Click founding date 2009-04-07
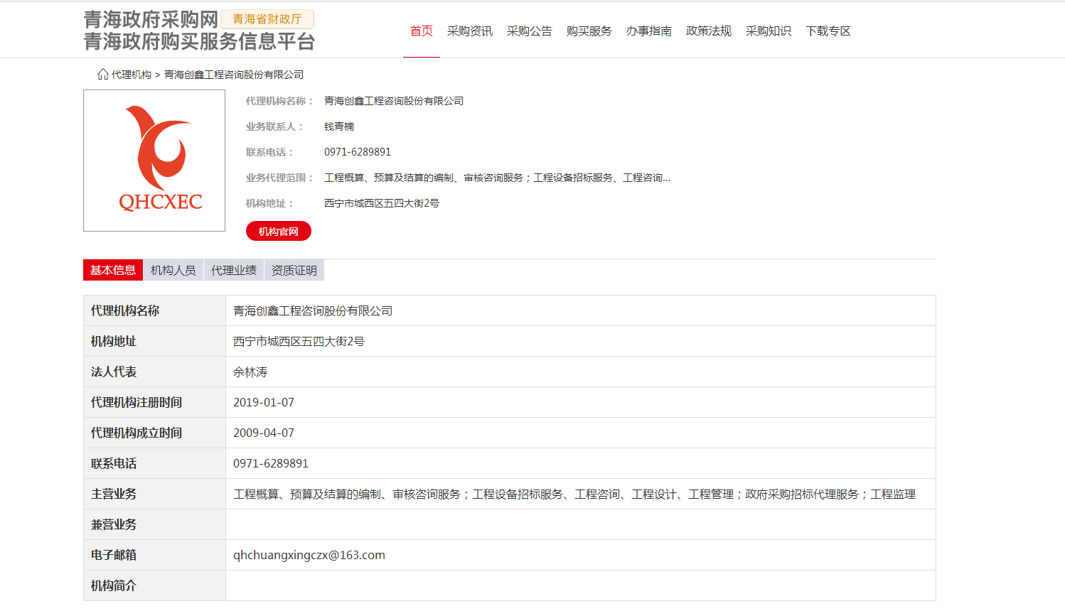The width and height of the screenshot is (1065, 611). 264,433
